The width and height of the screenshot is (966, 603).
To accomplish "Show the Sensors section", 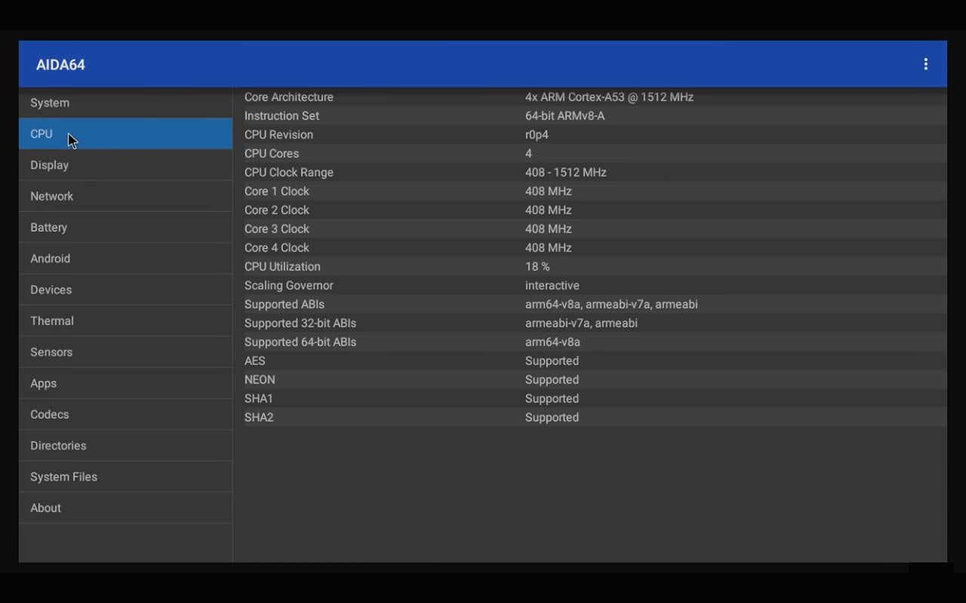I will pos(125,352).
